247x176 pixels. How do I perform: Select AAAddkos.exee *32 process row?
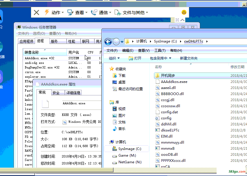point(63,58)
